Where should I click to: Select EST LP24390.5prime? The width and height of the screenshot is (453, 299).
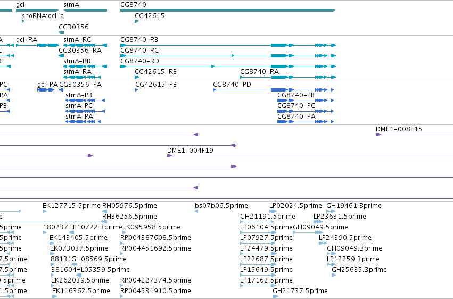345,238
